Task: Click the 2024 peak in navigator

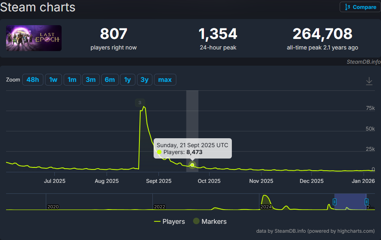Action: 265,199
